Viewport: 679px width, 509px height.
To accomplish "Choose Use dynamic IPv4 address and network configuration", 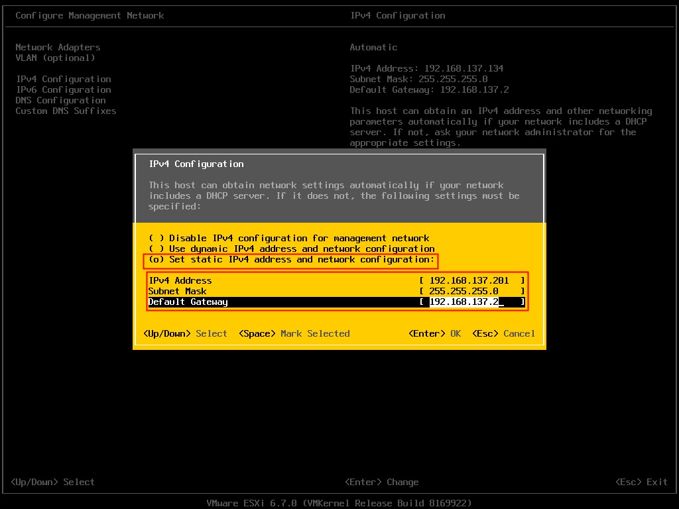I will point(292,249).
